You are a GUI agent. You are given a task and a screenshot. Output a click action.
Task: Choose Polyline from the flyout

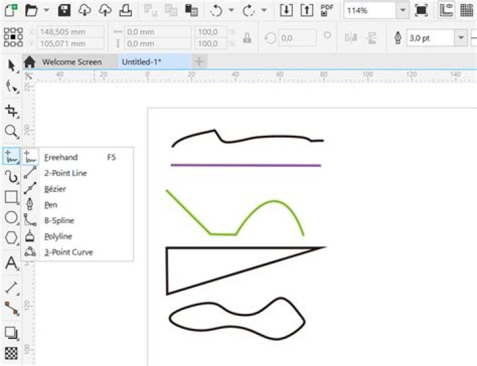point(78,236)
